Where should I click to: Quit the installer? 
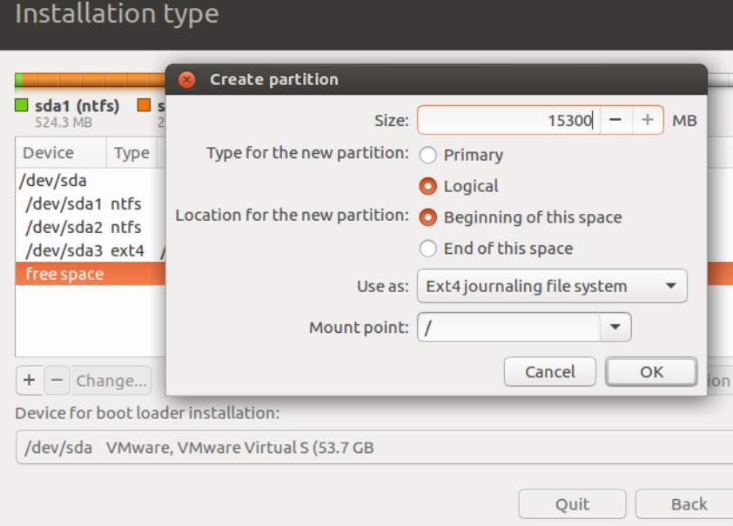click(x=572, y=504)
